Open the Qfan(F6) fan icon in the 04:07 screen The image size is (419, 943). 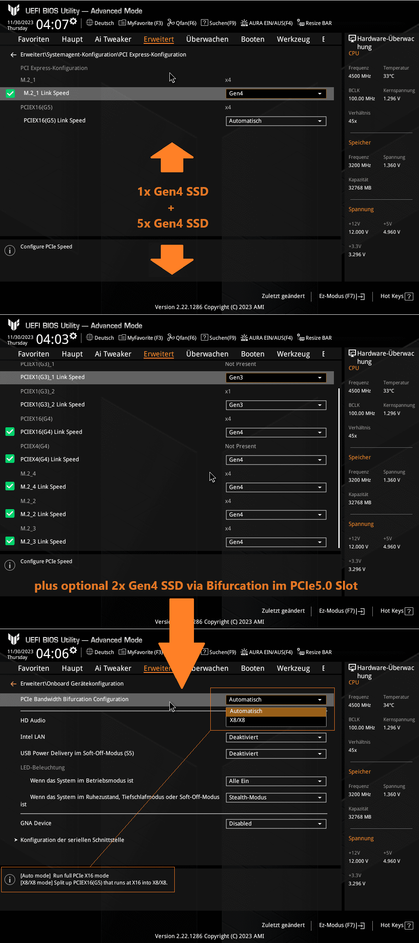(171, 23)
